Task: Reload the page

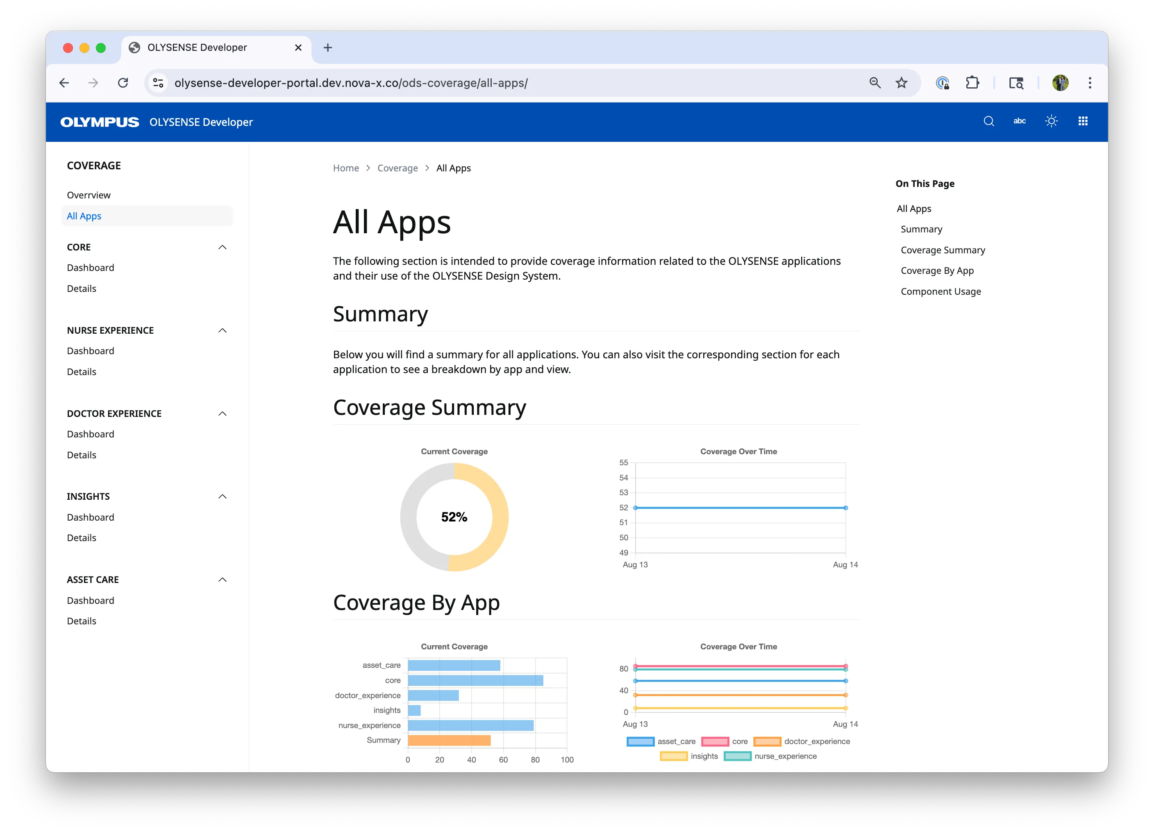Action: [x=123, y=82]
